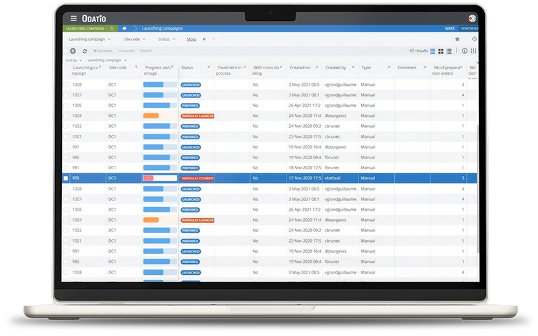Click the "17 Nov 2020" date cell

click(x=305, y=178)
